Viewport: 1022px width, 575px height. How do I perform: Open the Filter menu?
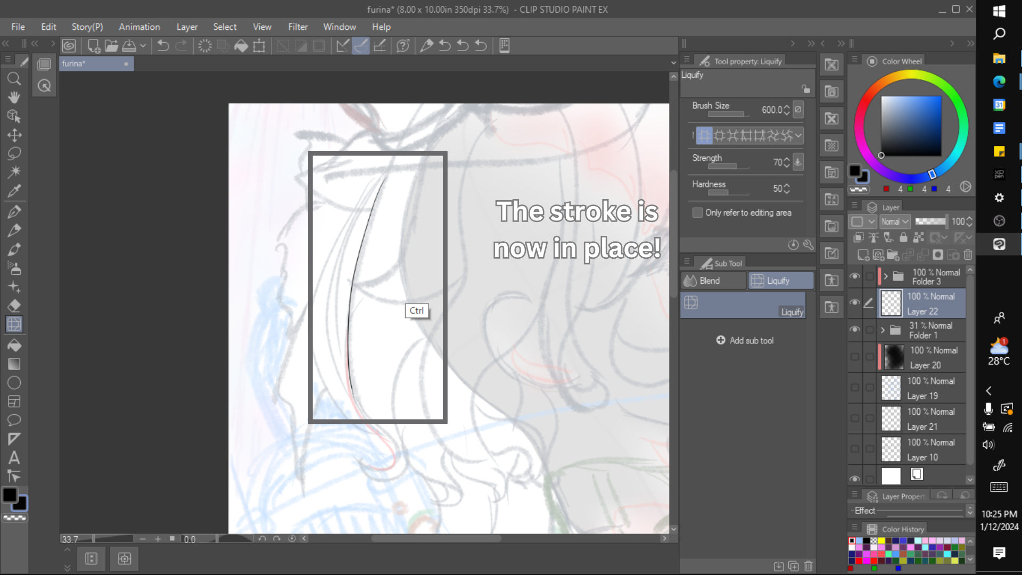pyautogui.click(x=298, y=27)
